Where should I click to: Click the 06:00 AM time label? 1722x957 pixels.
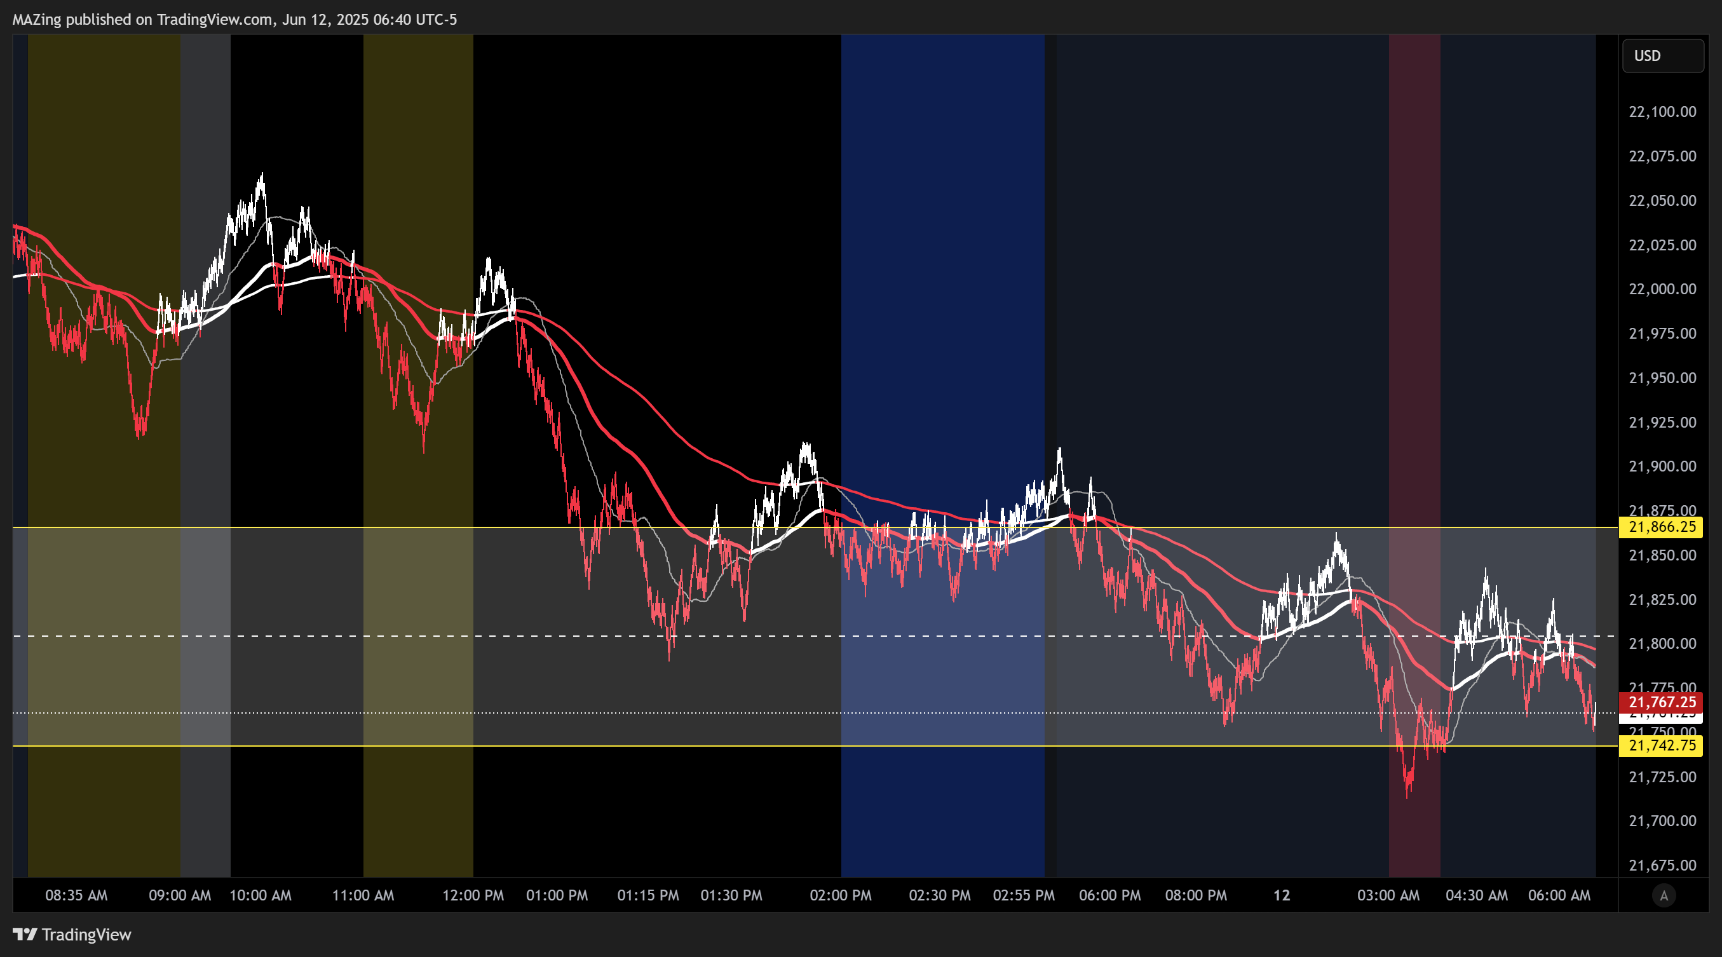(x=1559, y=895)
